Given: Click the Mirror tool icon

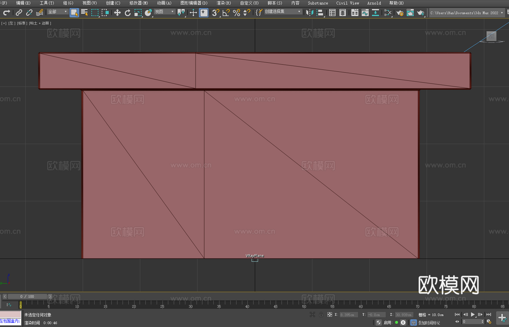Looking at the screenshot, I should point(310,13).
